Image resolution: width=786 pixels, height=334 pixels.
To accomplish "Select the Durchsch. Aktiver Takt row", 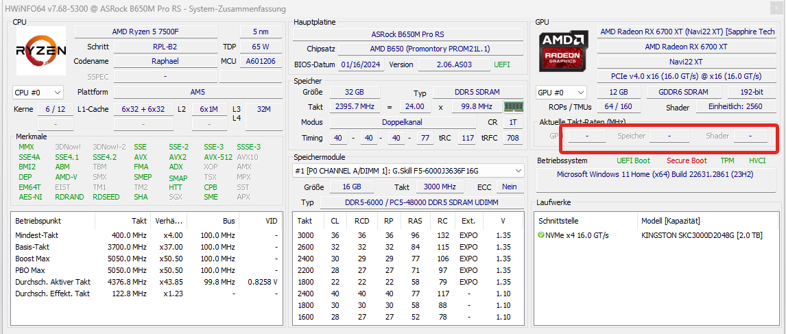I will (x=146, y=282).
